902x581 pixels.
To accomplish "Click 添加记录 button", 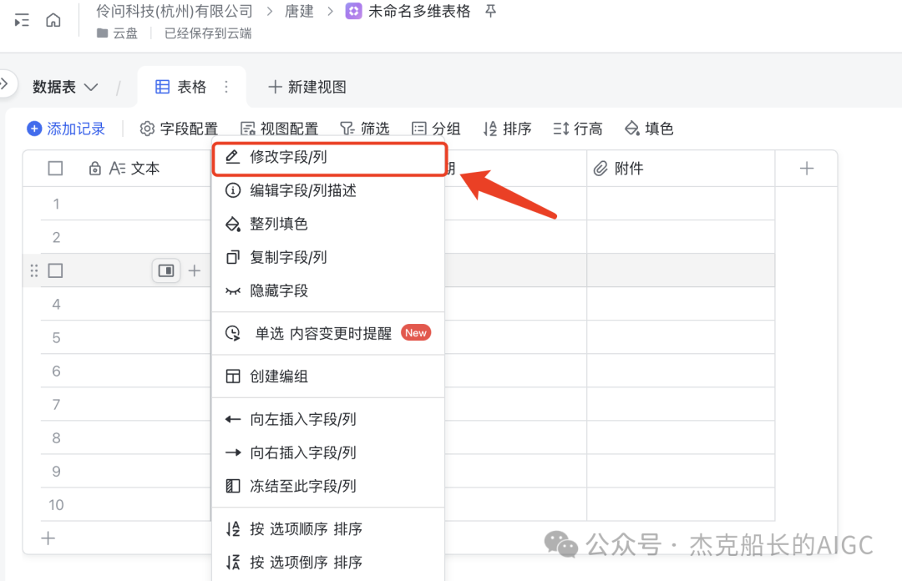I will click(x=66, y=129).
